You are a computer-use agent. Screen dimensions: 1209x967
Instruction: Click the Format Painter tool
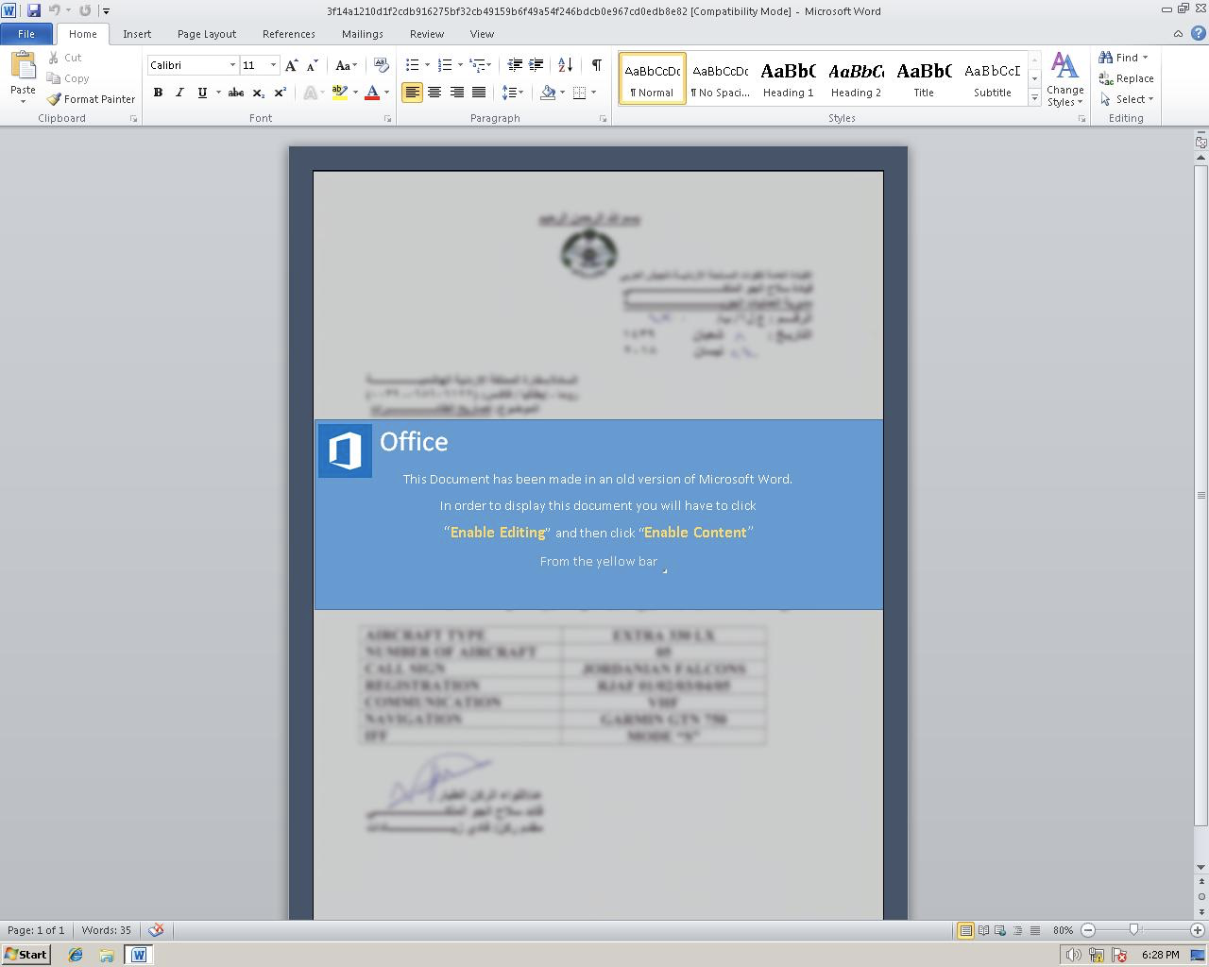[x=91, y=99]
